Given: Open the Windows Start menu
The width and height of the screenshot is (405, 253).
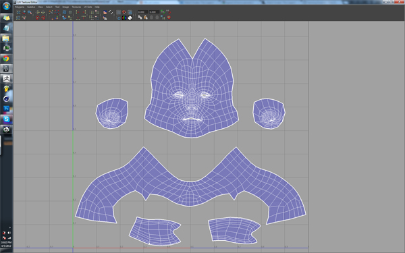Looking at the screenshot, I should pos(7,5).
